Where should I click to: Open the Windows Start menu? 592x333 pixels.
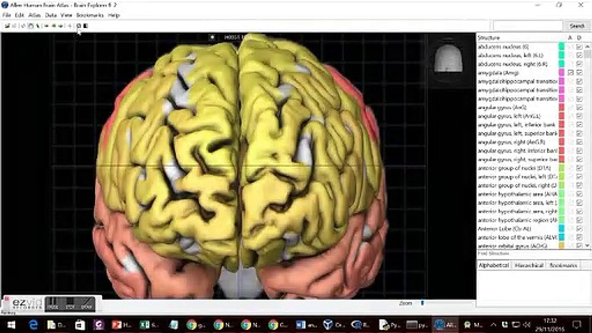pos(11,325)
